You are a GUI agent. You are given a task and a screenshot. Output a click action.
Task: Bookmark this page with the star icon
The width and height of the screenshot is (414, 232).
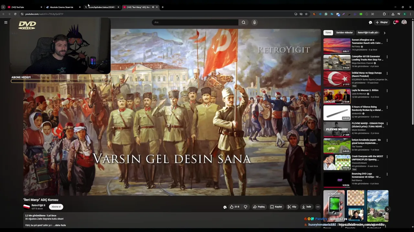click(x=306, y=14)
